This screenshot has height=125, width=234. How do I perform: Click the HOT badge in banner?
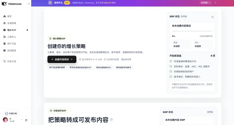[x=67, y=3]
